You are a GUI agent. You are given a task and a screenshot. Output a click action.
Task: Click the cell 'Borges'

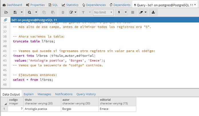[x=80, y=109]
